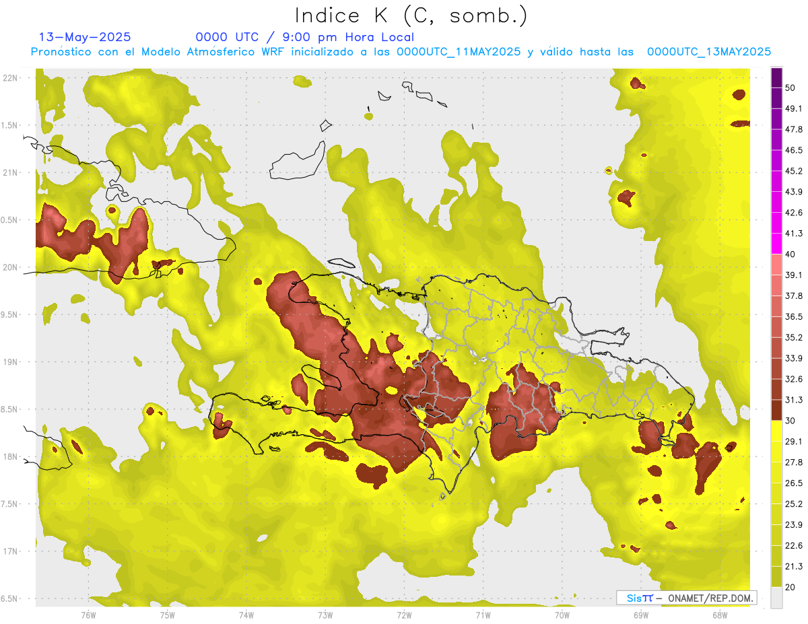Click the '21N' latitude label
This screenshot has height=624, width=808.
11,173
